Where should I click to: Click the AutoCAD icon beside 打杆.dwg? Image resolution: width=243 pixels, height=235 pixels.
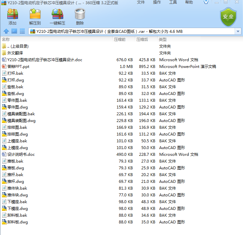click(x=4, y=80)
